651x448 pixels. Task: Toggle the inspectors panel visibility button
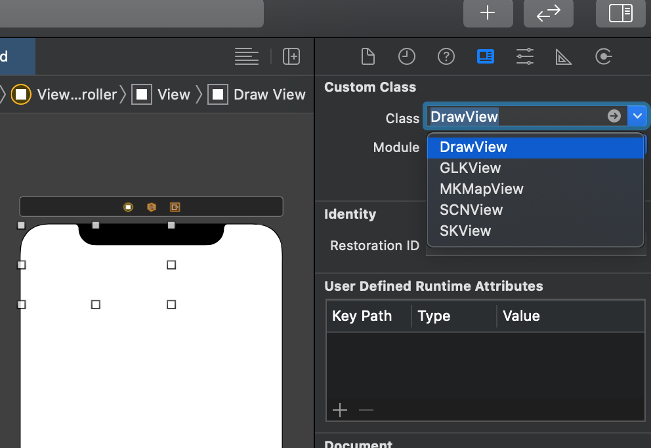[x=621, y=13]
